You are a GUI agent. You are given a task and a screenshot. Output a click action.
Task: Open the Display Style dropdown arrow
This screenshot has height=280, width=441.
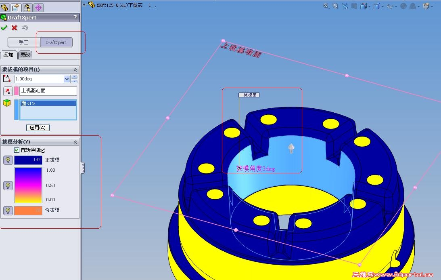coord(383,6)
